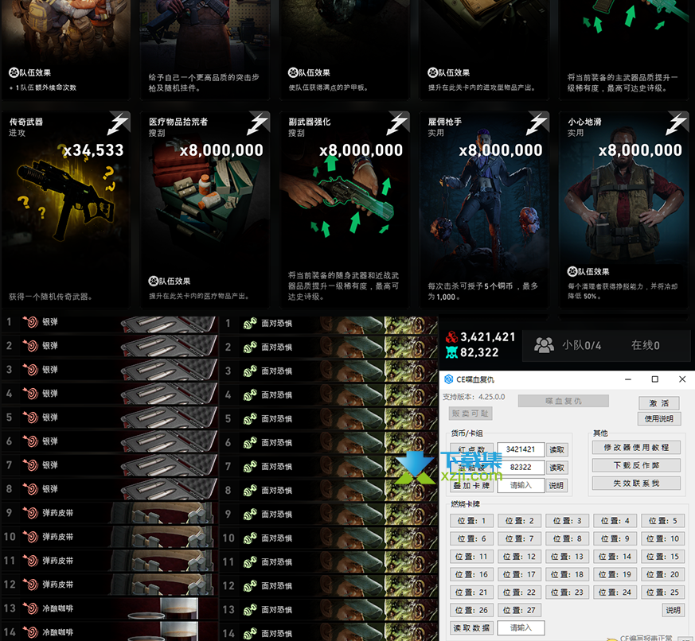The width and height of the screenshot is (695, 641).
Task: Select the 传奇武器 card with golden gun
Action: [66, 209]
